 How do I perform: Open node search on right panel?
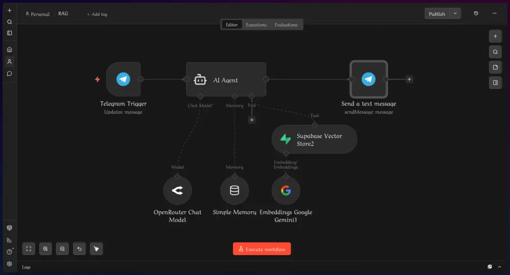(495, 52)
